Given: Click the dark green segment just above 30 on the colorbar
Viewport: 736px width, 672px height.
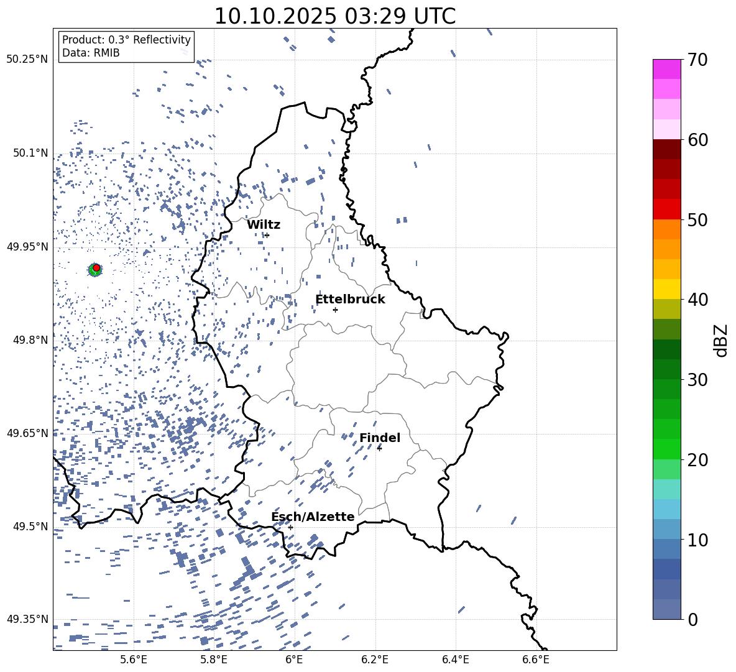Looking at the screenshot, I should [x=666, y=369].
